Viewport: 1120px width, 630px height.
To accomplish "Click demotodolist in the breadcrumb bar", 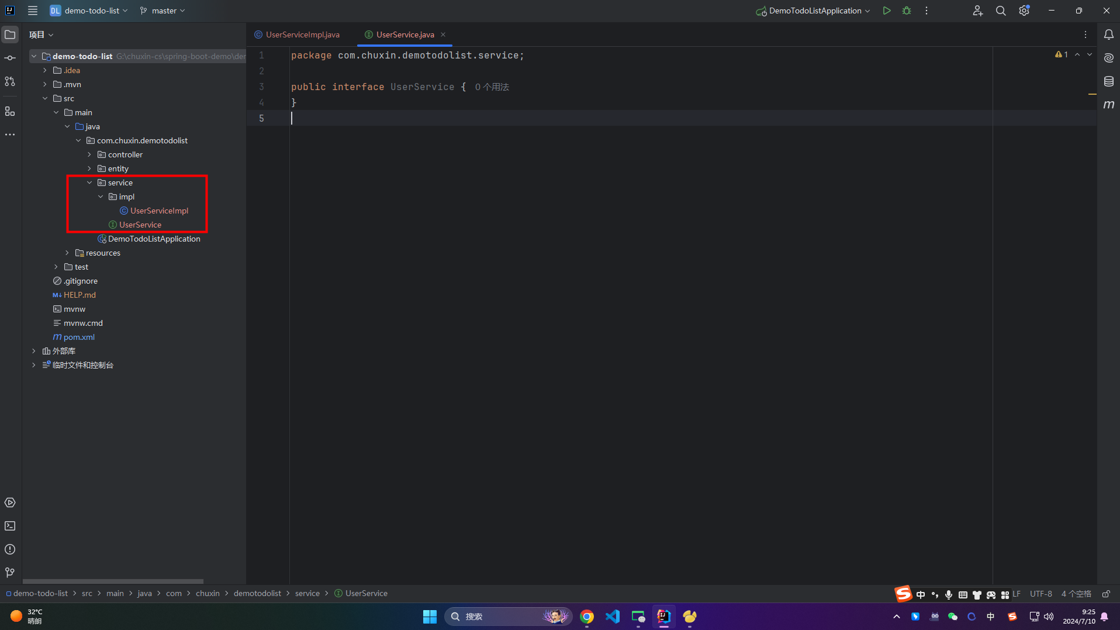I will point(257,593).
